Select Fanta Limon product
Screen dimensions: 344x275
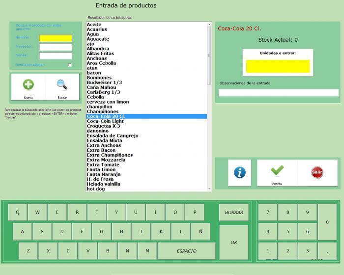point(146,169)
